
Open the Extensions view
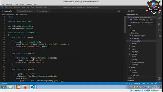coord(159,37)
